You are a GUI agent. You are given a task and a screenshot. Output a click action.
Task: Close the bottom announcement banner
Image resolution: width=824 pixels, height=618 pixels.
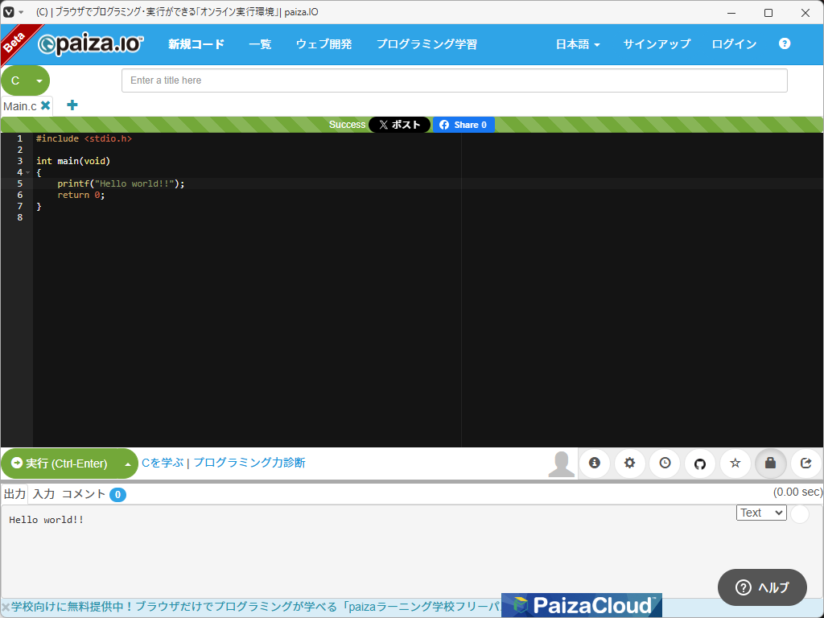coord(6,608)
